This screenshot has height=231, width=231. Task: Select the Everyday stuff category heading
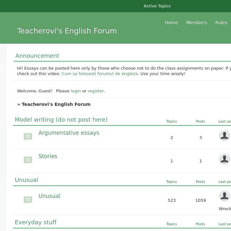click(x=36, y=222)
